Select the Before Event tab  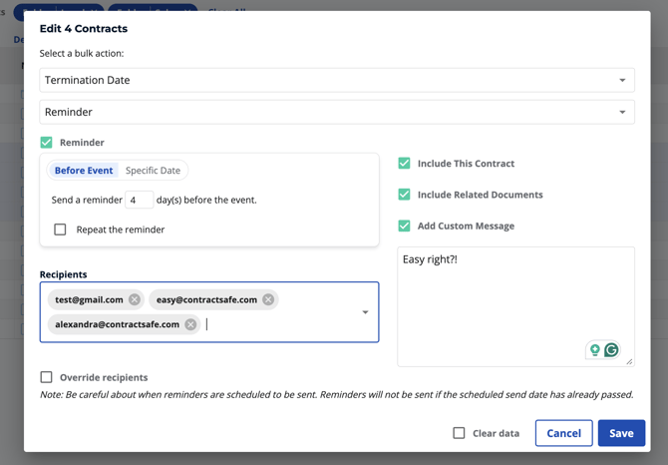(84, 171)
